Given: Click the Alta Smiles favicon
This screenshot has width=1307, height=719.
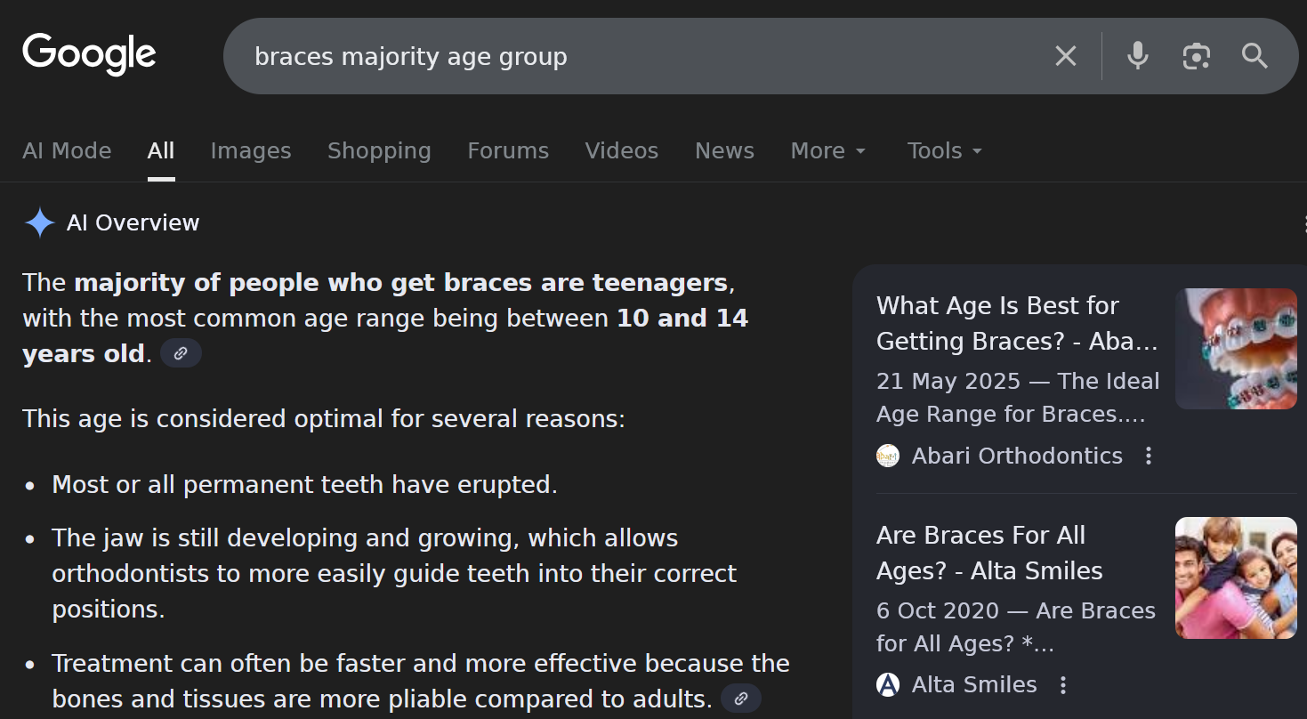Looking at the screenshot, I should pos(888,684).
